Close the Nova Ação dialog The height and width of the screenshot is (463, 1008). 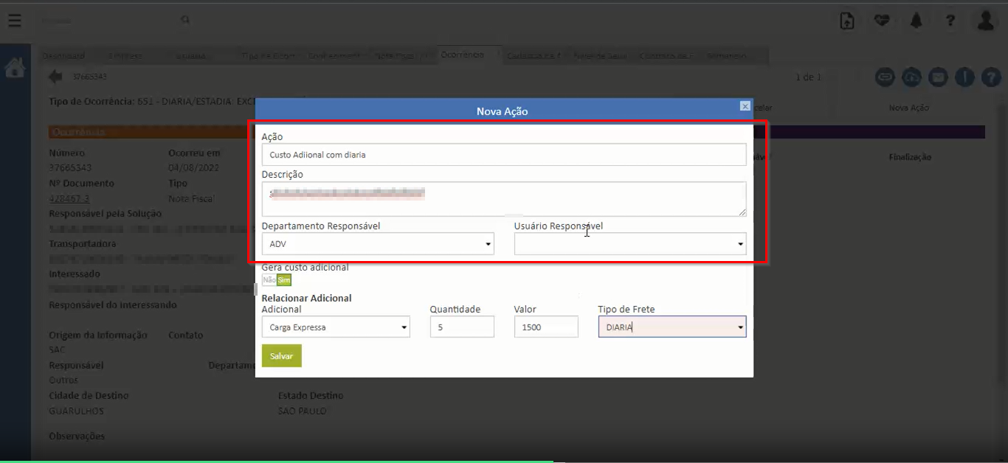pos(745,106)
